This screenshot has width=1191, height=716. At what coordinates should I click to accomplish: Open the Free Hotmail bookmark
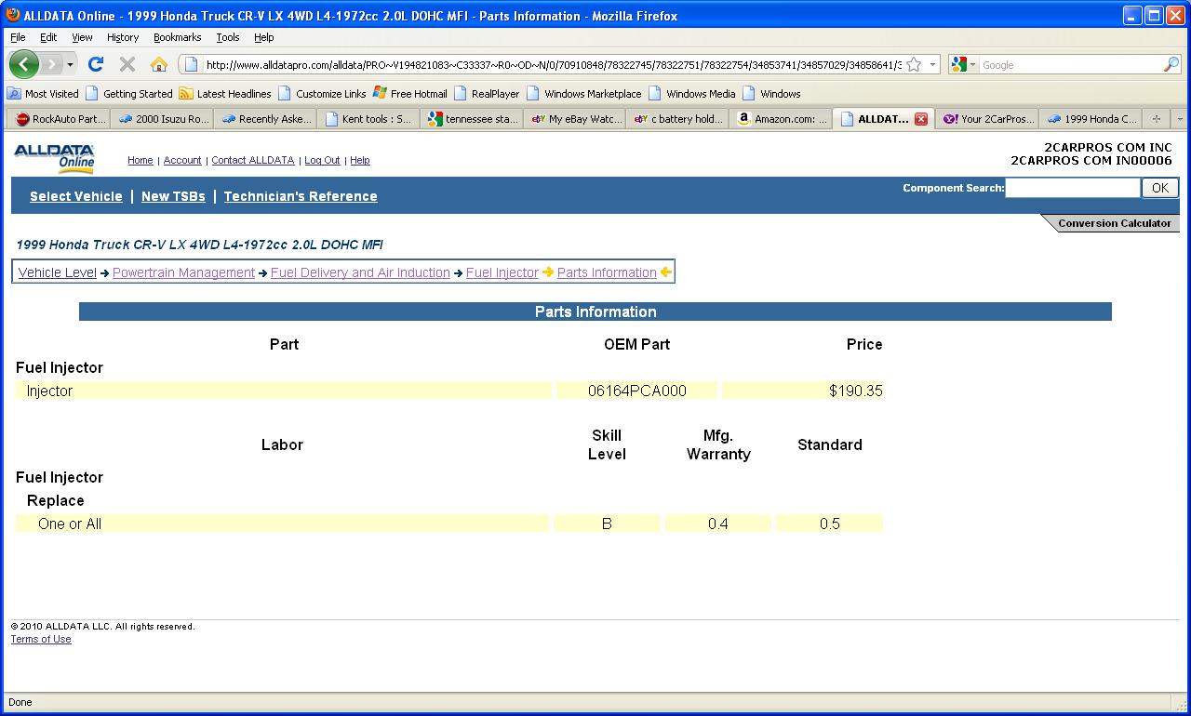pyautogui.click(x=410, y=94)
